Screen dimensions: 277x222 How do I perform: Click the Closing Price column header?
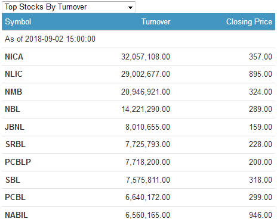249,21
